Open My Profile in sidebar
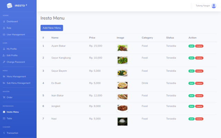 coord(11,49)
